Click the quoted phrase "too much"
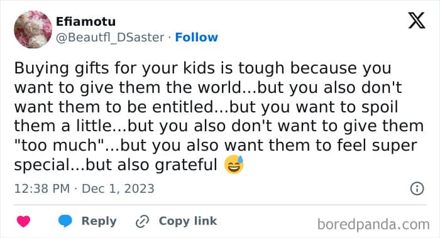Screen dimensions: 440x238 [60, 146]
